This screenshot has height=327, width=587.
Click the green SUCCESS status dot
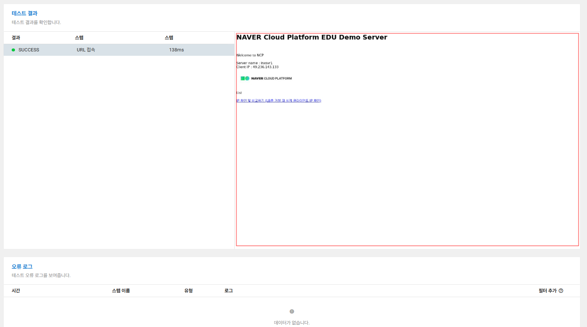14,50
